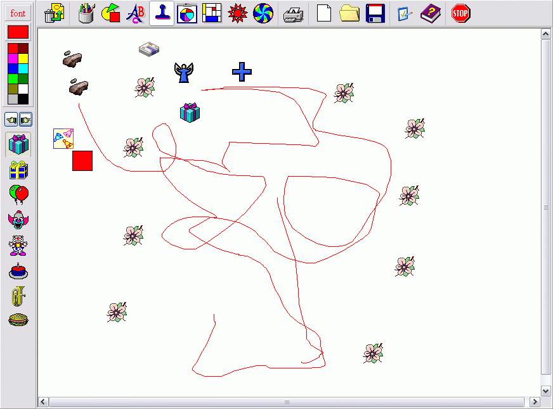Click the blue angel stamp on canvas
The height and width of the screenshot is (409, 553).
click(184, 73)
